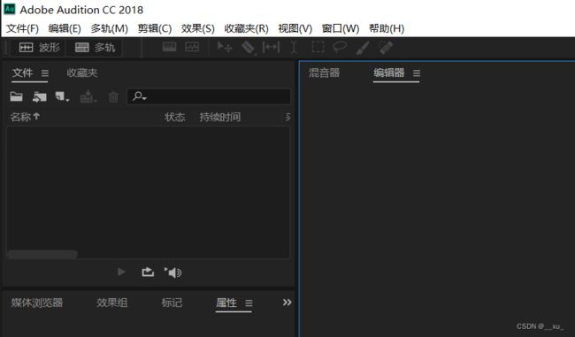Viewport: 575px width, 337px height.
Task: Open the 文件(F) menu
Action: tap(22, 28)
